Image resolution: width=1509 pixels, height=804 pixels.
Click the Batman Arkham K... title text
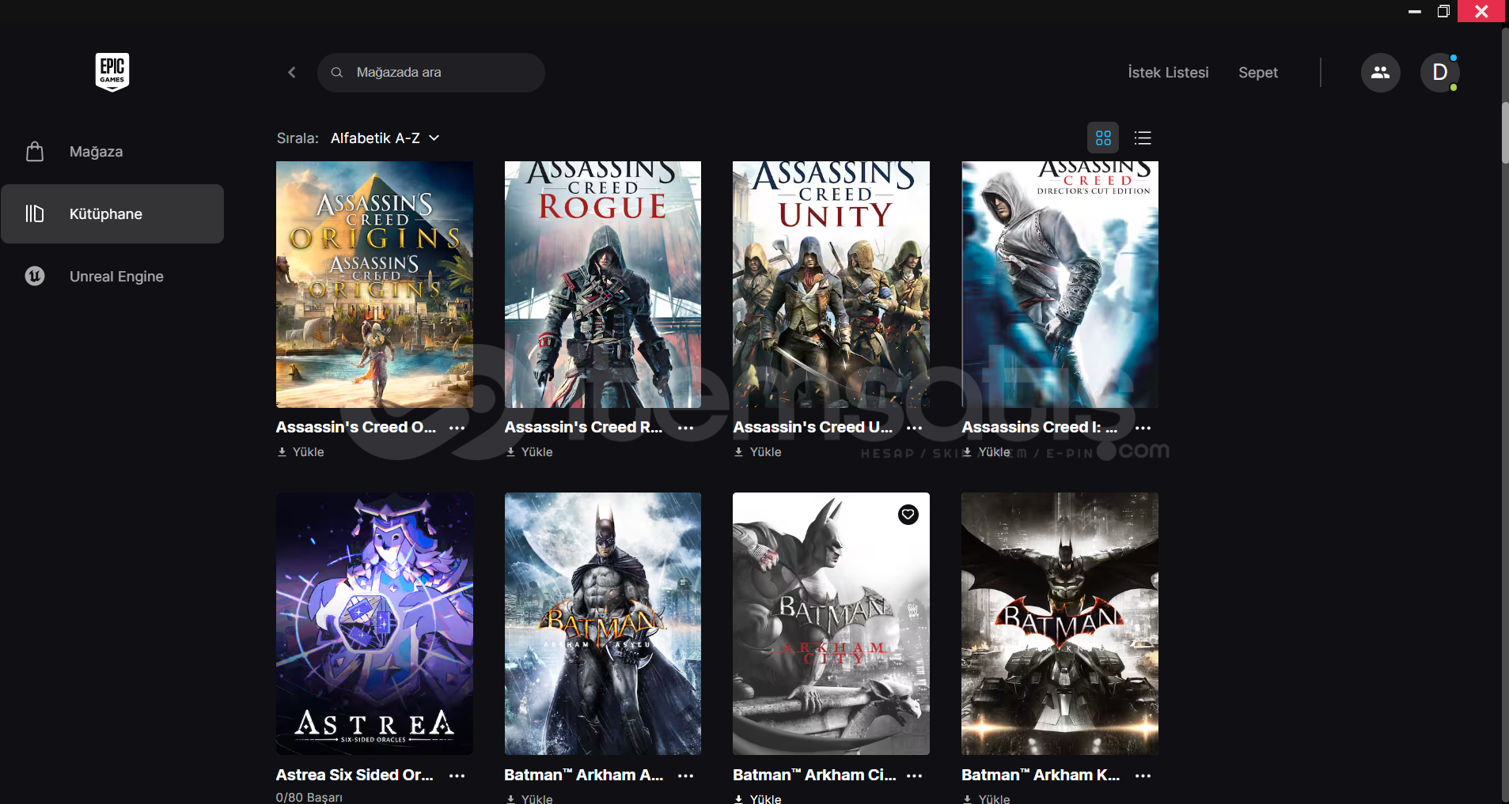click(x=1041, y=775)
